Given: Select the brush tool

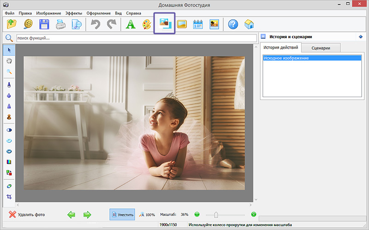Looking at the screenshot, I should tap(9, 85).
